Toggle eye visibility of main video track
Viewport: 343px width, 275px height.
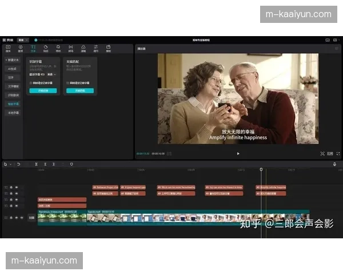[x=17, y=217]
